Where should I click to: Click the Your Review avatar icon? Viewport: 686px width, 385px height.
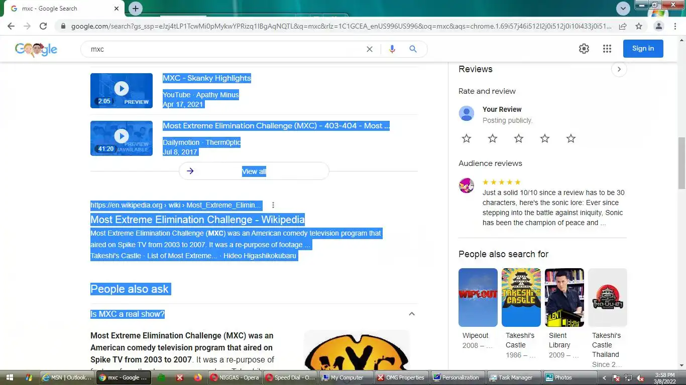(467, 113)
